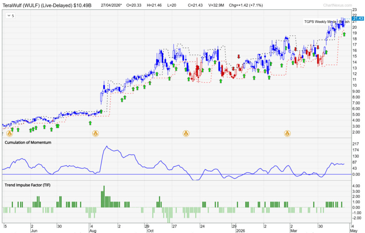Open the ChartNexus.com watermark link
Image resolution: width=365 pixels, height=233 pixels.
click(x=337, y=5)
